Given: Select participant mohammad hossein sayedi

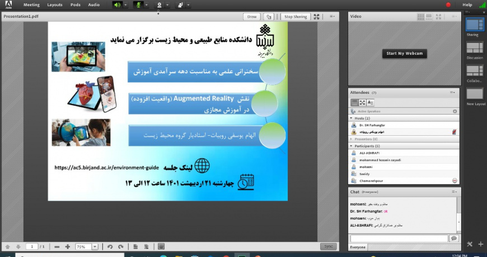Looking at the screenshot, I should coord(404,160).
